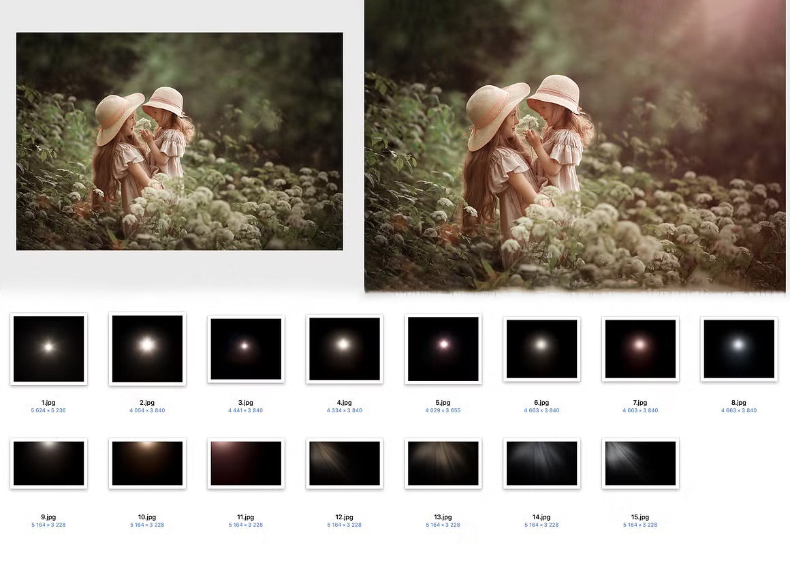Click the 5 624 × 5 236 dimension link
This screenshot has height=567, width=790.
click(48, 410)
